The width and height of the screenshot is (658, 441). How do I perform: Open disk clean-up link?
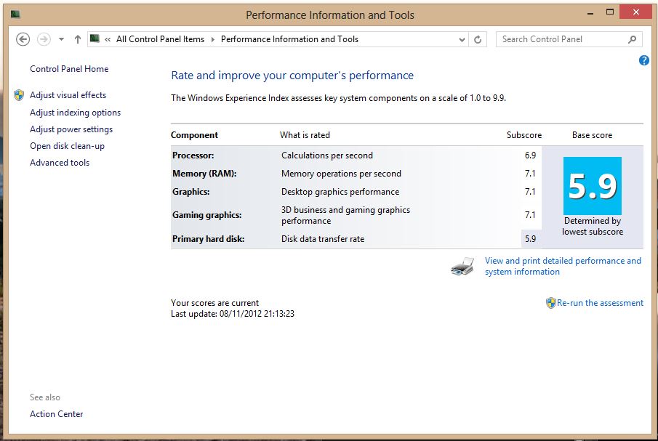click(x=67, y=146)
